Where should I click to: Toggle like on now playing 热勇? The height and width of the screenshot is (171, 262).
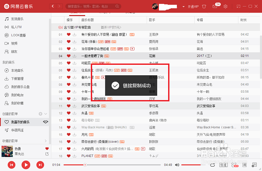pos(47,148)
